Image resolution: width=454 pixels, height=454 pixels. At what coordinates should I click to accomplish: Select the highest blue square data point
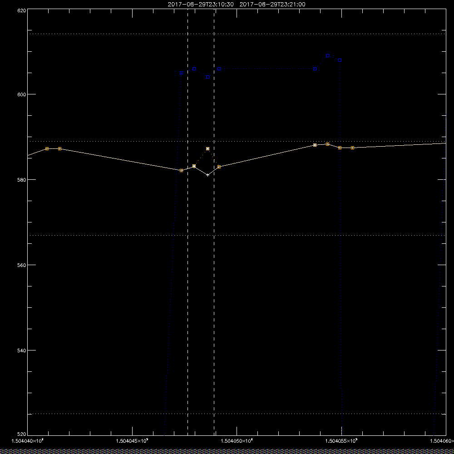pos(327,55)
